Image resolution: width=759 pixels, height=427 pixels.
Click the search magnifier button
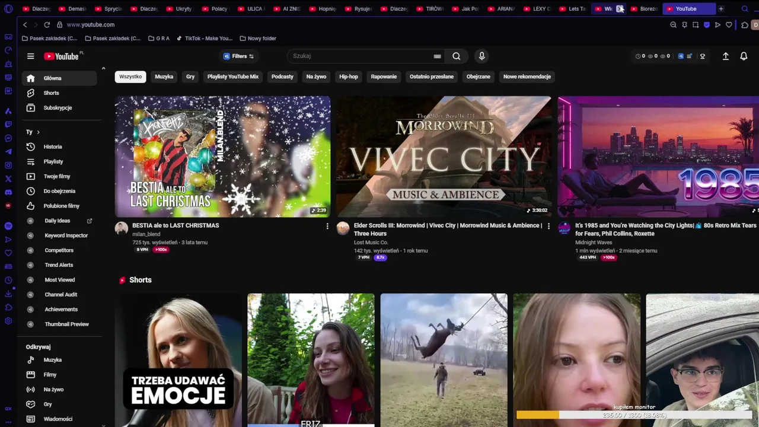click(x=456, y=56)
